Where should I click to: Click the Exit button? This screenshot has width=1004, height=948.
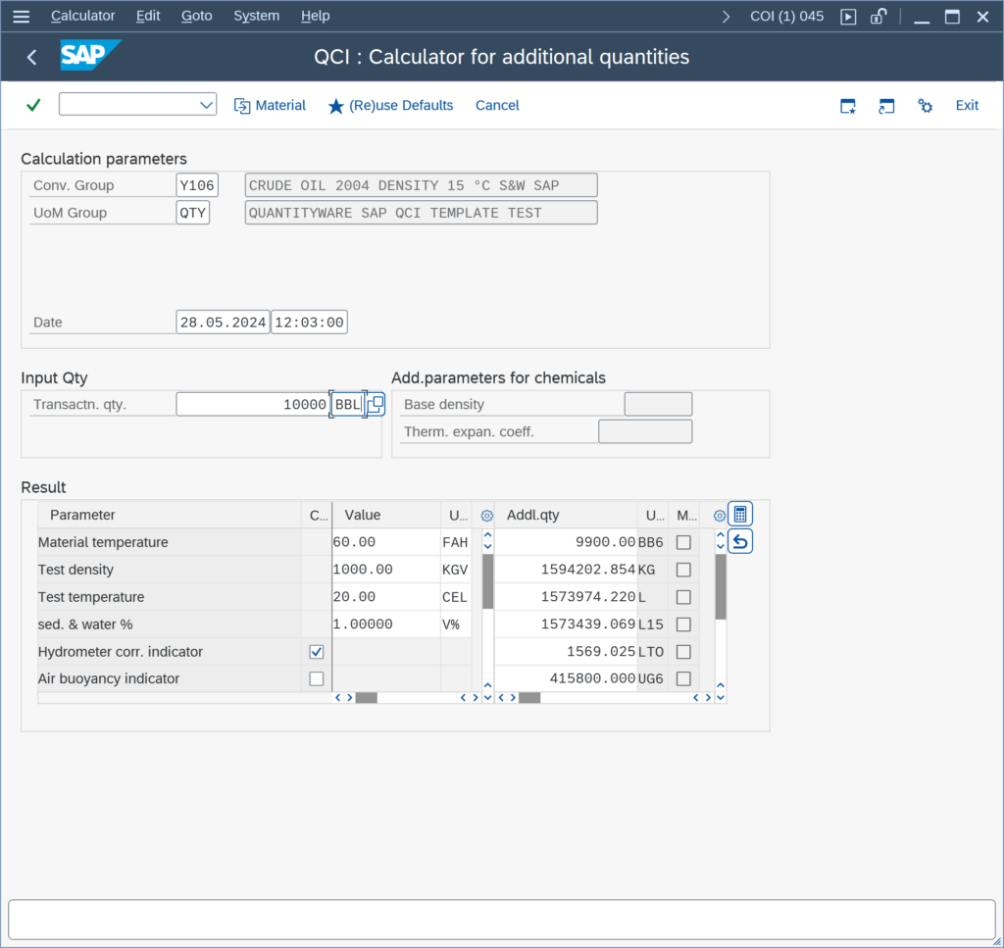pyautogui.click(x=967, y=106)
